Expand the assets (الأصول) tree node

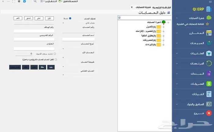click(163, 27)
